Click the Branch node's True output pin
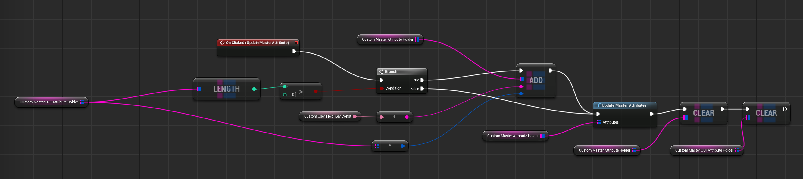Viewport: 803px width, 179px height. pos(422,80)
